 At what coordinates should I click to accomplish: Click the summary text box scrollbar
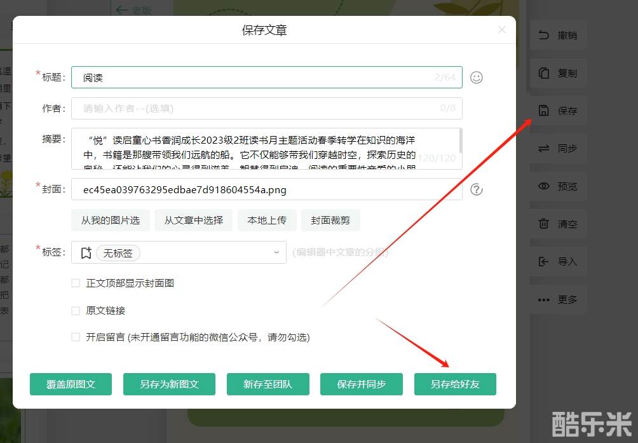(x=460, y=141)
